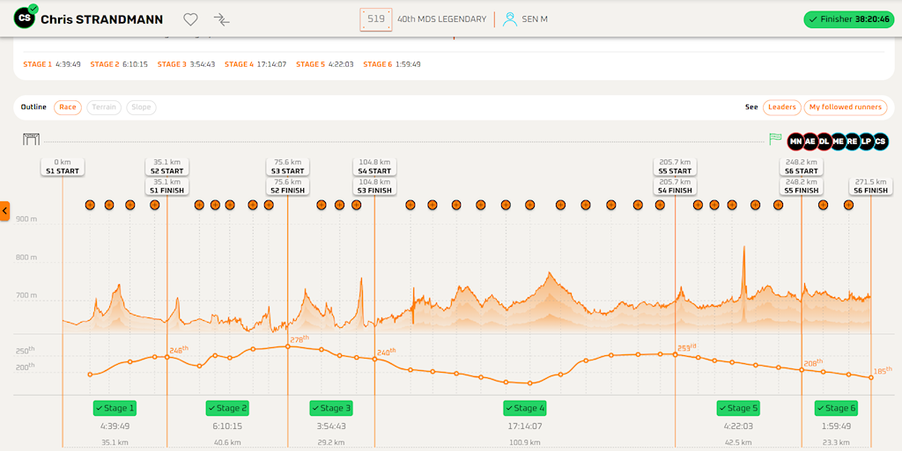Click the CS profile avatar in header

click(x=24, y=18)
